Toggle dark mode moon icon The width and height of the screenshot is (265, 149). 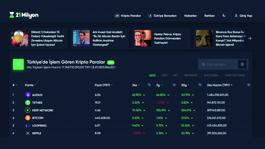click(224, 16)
